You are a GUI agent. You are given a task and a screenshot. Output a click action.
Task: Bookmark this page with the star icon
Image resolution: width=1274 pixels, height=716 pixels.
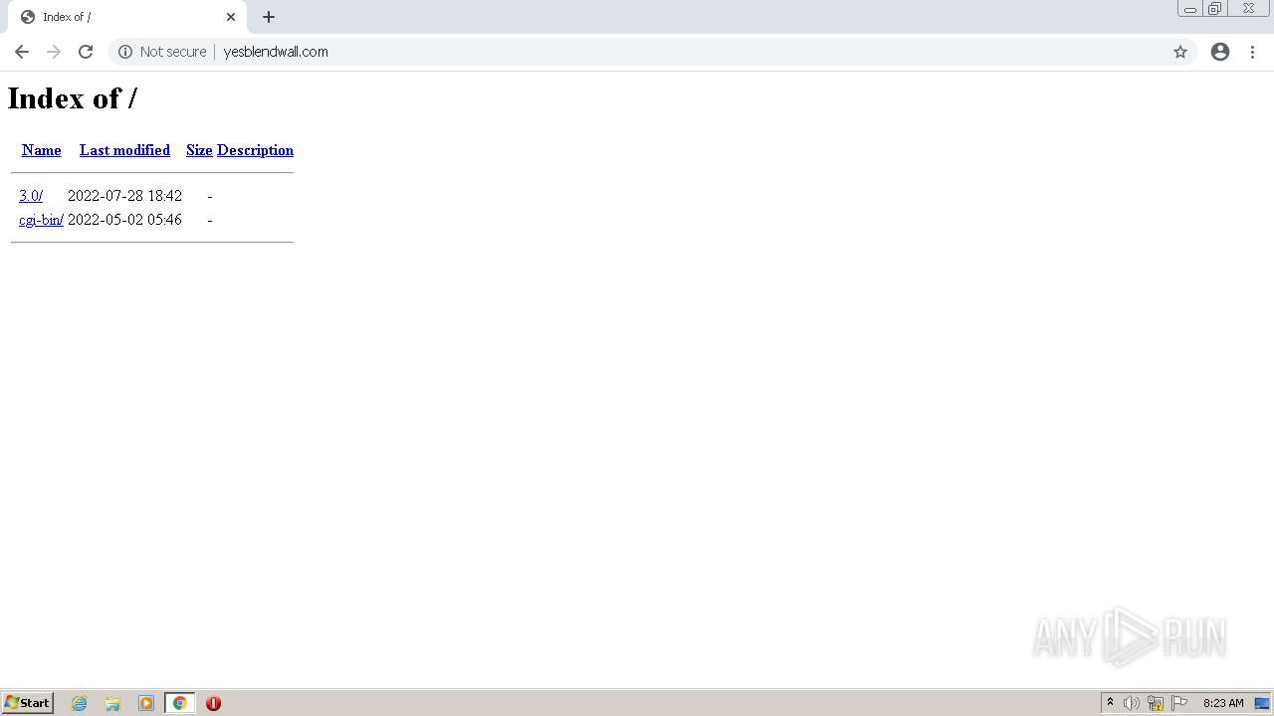tap(1180, 52)
